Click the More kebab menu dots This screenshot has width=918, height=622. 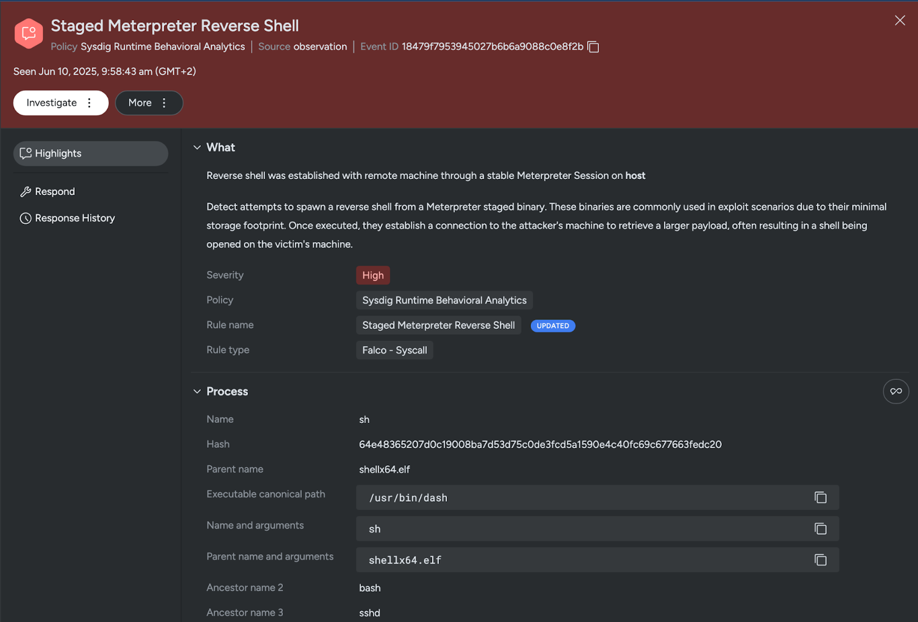tap(164, 103)
